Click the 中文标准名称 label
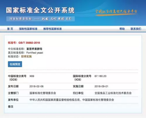 coord(16,49)
